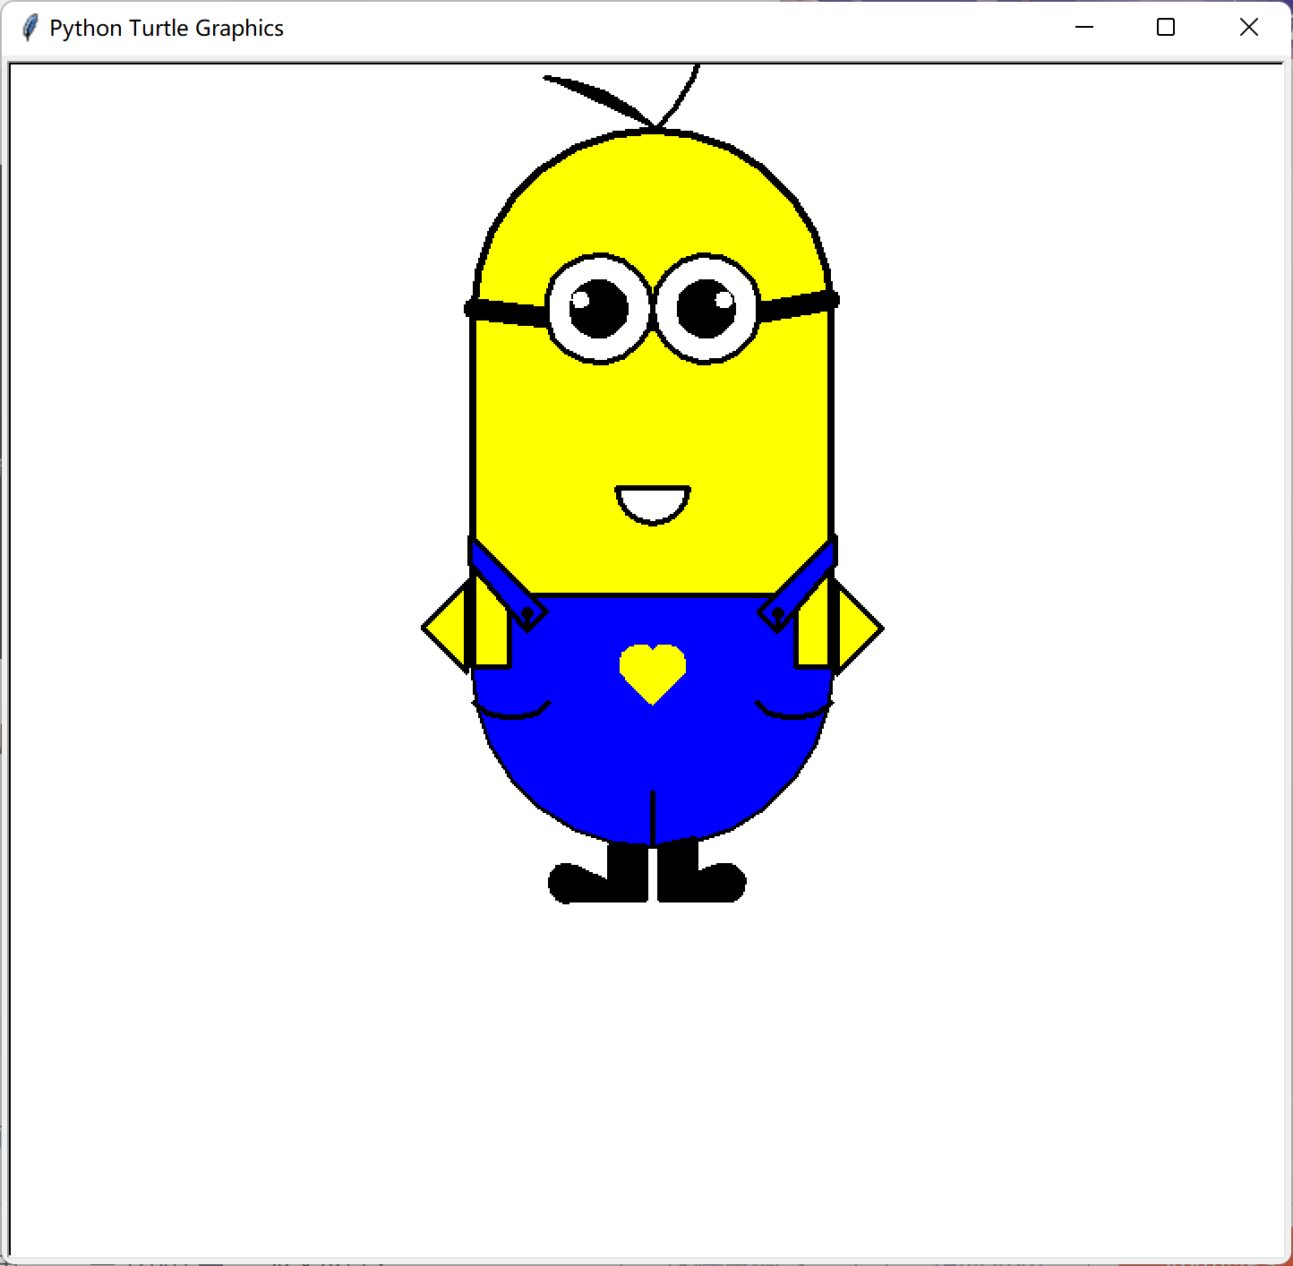Minimize the Python Turtle Graphics window
Screen dimensions: 1293x1266
(x=1084, y=28)
